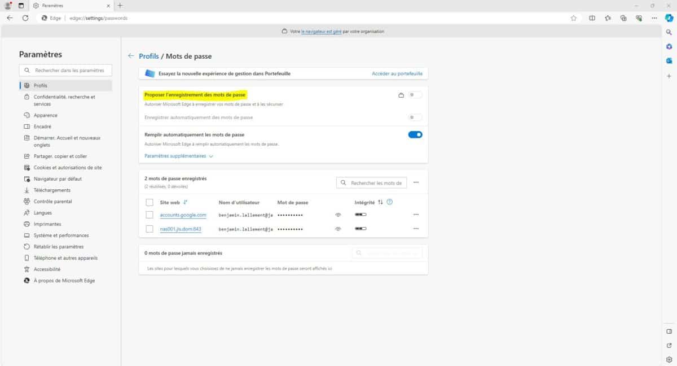Go to Téléchargements settings section

click(x=52, y=190)
